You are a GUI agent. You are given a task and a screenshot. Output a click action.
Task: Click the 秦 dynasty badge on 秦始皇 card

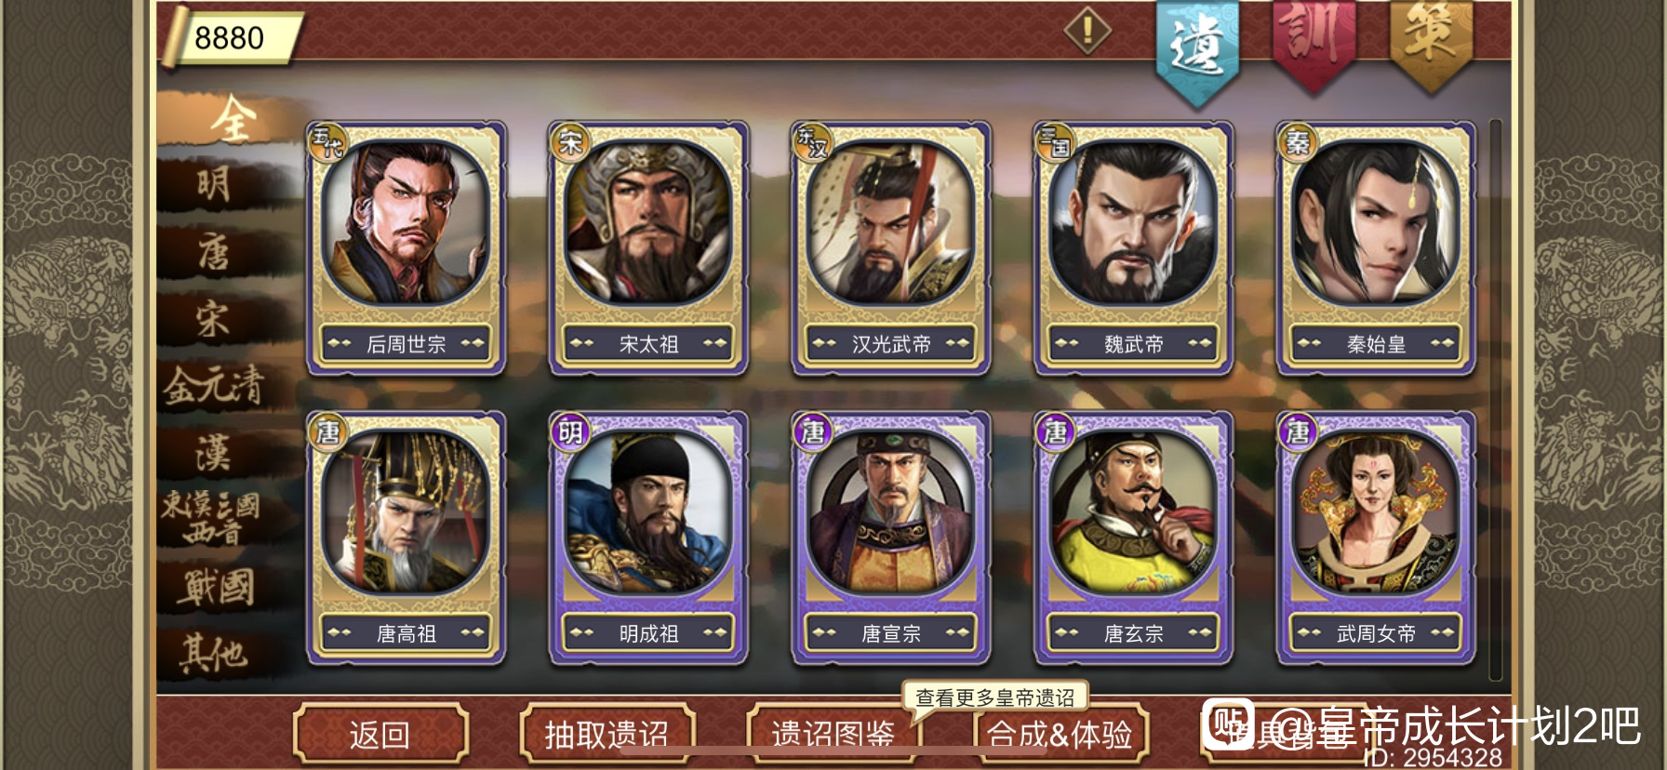(x=1297, y=142)
